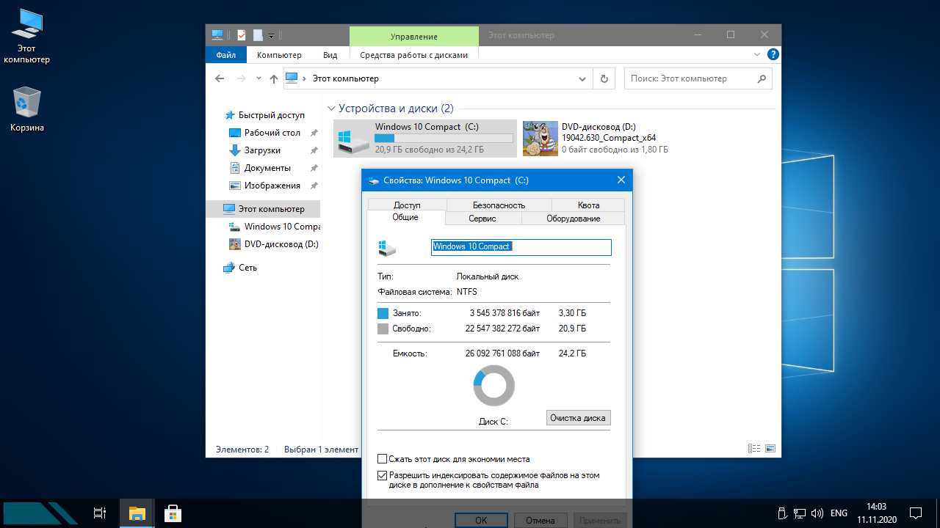Click the disk usage donut chart
Viewport: 940px width, 528px height.
(x=493, y=386)
